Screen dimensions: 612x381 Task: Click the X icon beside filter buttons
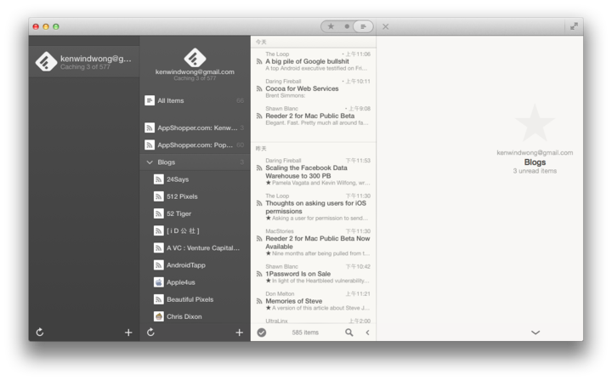click(x=385, y=26)
